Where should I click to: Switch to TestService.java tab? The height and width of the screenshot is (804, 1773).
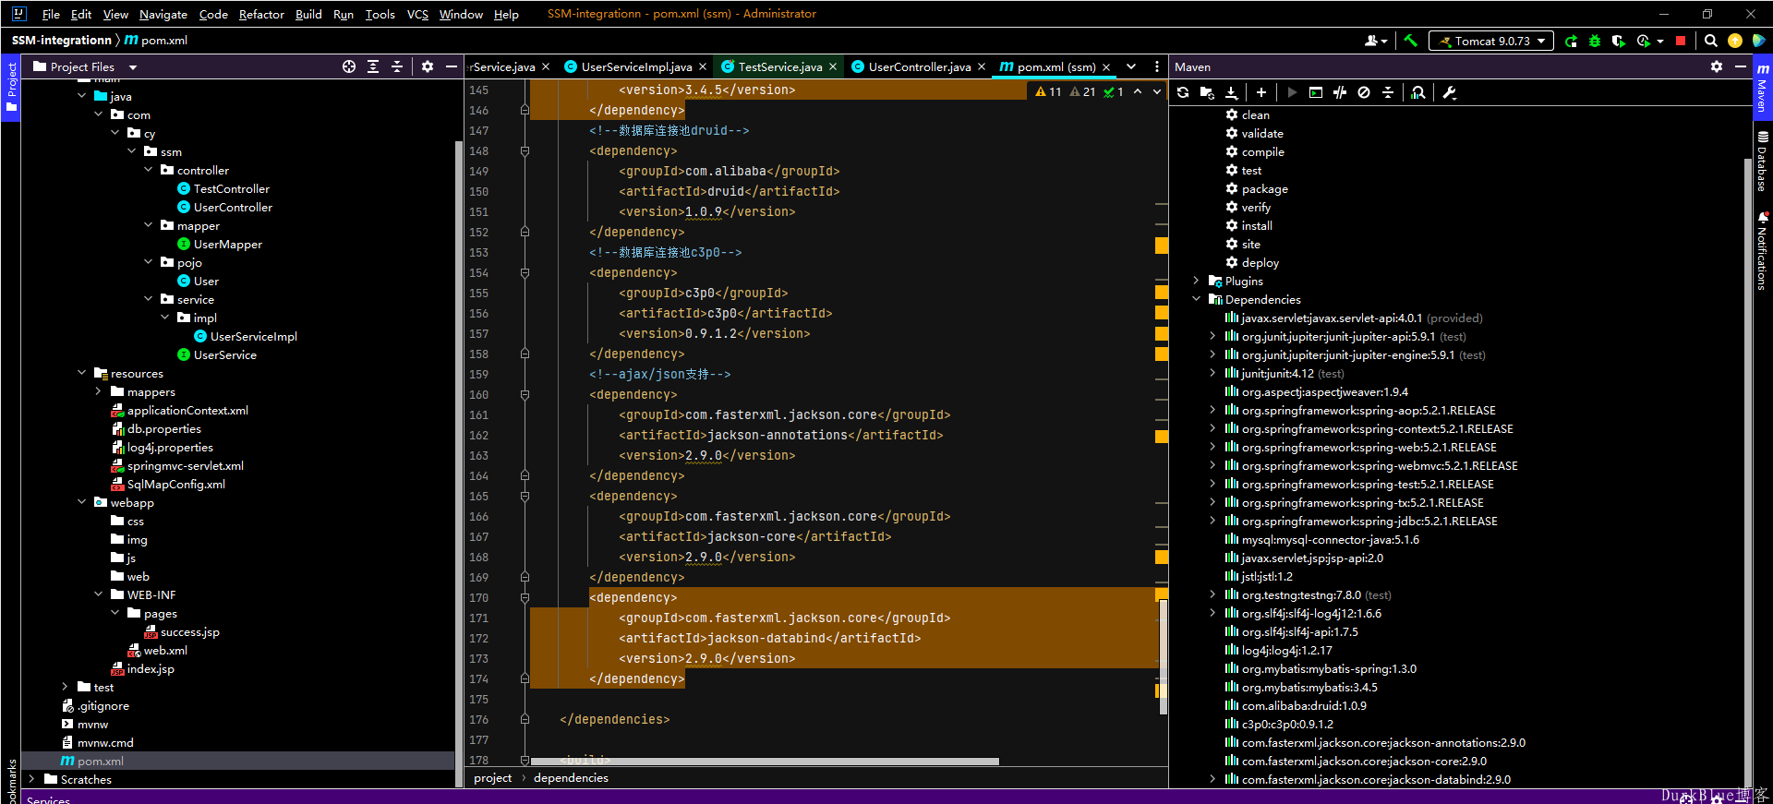[x=779, y=66]
